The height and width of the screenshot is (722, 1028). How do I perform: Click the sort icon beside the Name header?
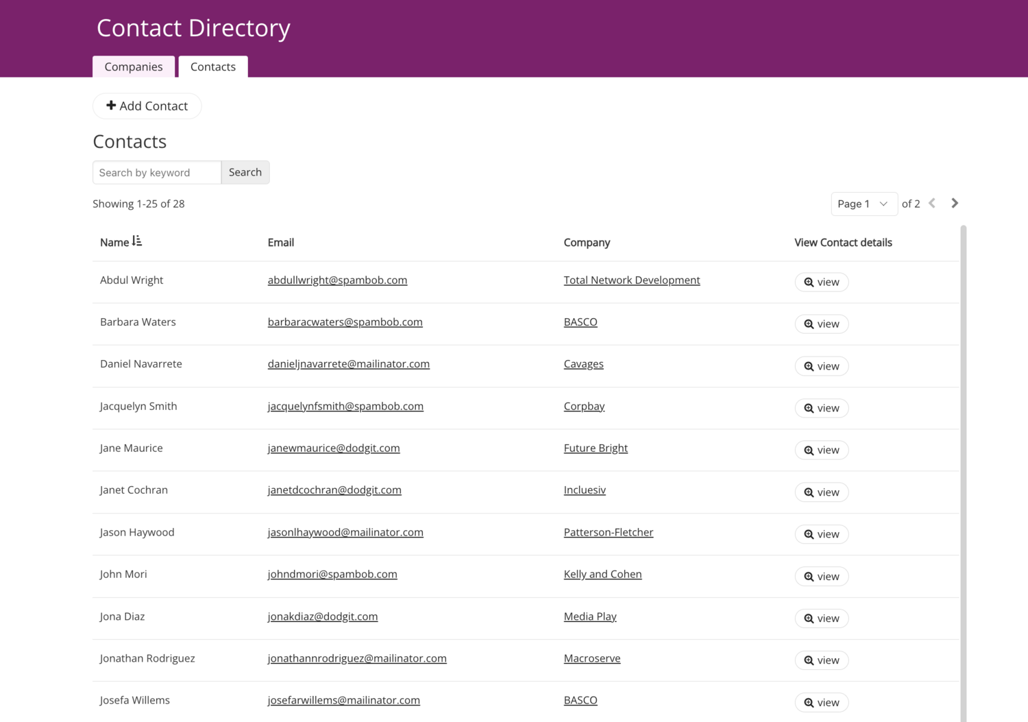pyautogui.click(x=137, y=241)
